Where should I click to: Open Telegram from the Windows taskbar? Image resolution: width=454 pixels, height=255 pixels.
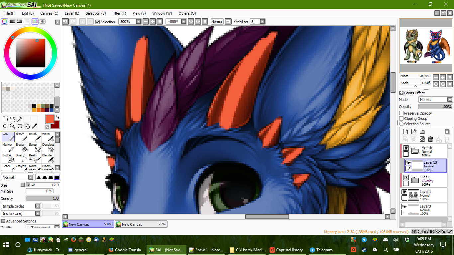[321, 250]
